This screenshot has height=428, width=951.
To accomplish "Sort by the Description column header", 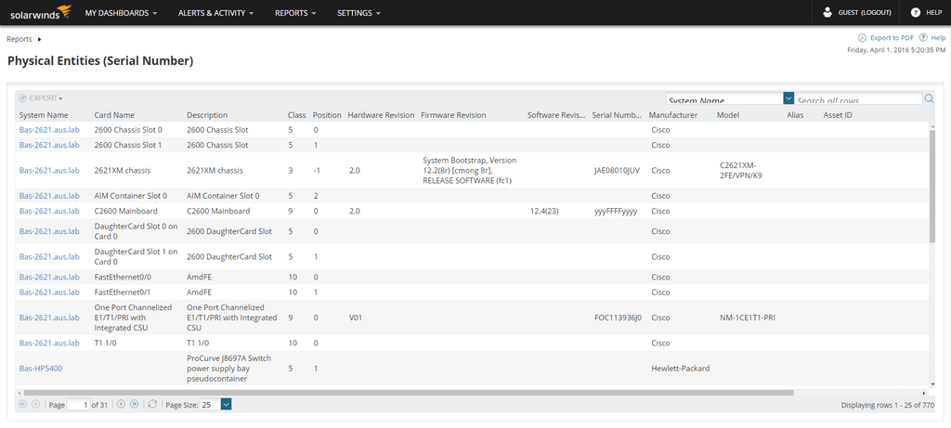I will tap(207, 115).
